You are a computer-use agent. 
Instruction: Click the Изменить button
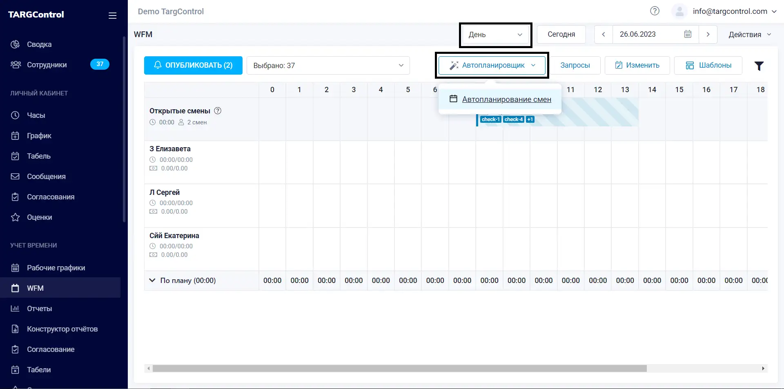(x=637, y=65)
